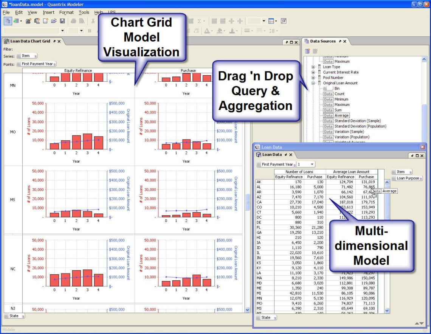Toggle the borders grid toolbar control
This screenshot has width=431, height=334.
(x=271, y=21)
